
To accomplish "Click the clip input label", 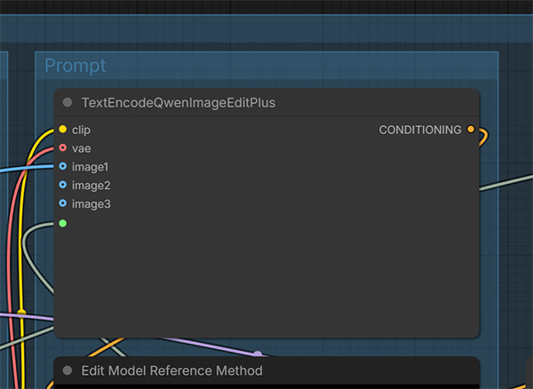I will pyautogui.click(x=81, y=131).
